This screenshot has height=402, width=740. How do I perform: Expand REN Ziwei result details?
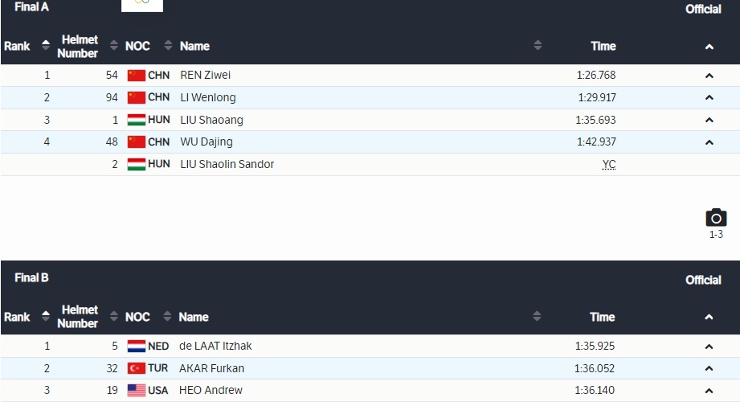pos(709,76)
